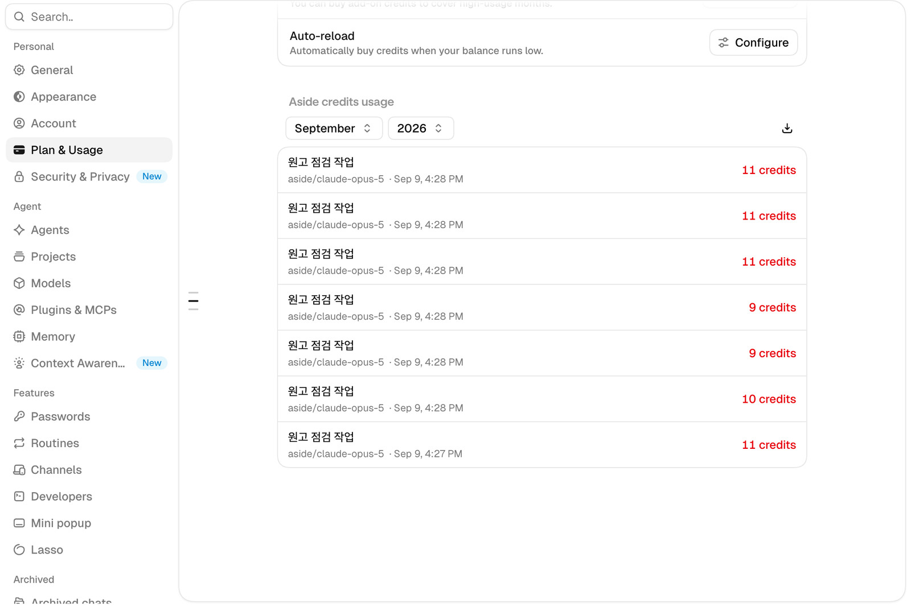The width and height of the screenshot is (911, 607).
Task: Click the Developers terminal icon
Action: [19, 497]
